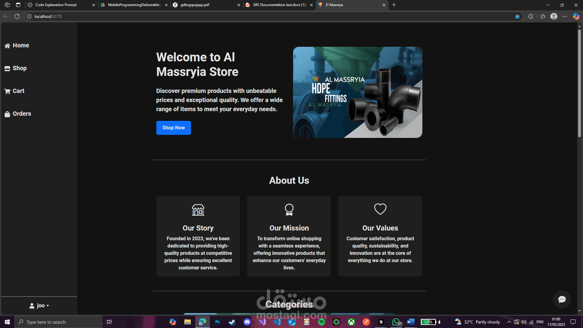Open the 32°C Partly cloudy weather widget
This screenshot has width=583, height=328.
[477, 322]
